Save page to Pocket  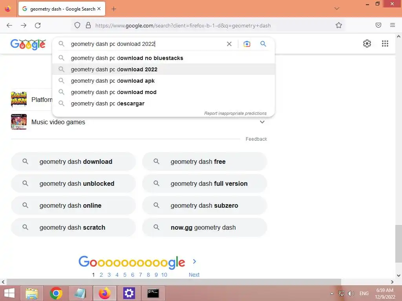pos(378,25)
